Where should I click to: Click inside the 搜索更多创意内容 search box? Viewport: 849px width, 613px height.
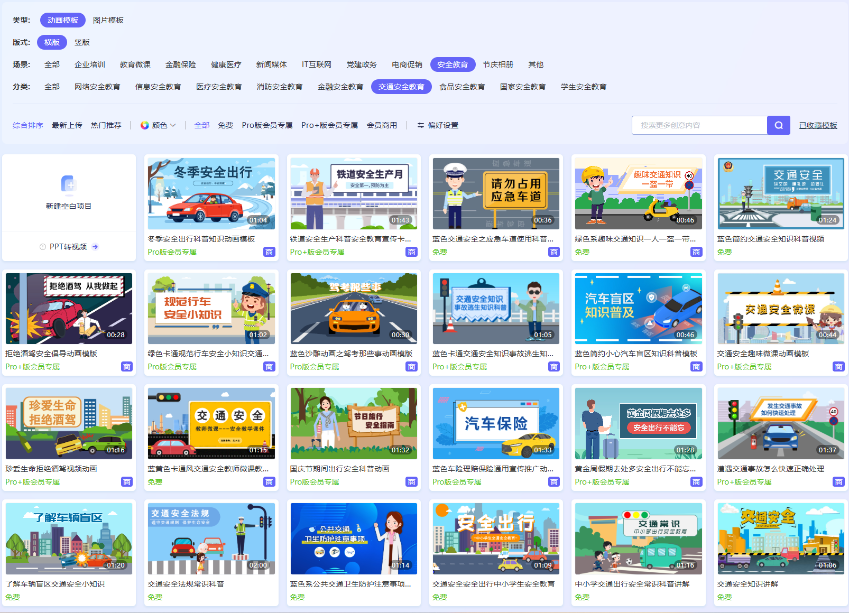point(698,125)
